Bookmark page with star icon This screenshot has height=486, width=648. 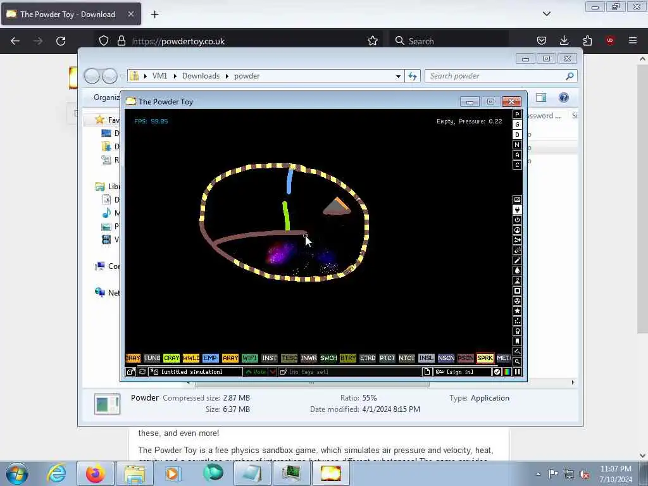(x=372, y=41)
